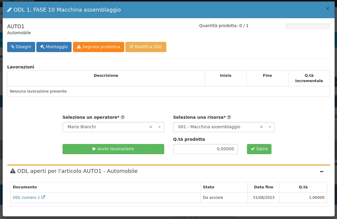Expand the resource dropdown arrow
The width and height of the screenshot is (337, 219).
point(270,127)
